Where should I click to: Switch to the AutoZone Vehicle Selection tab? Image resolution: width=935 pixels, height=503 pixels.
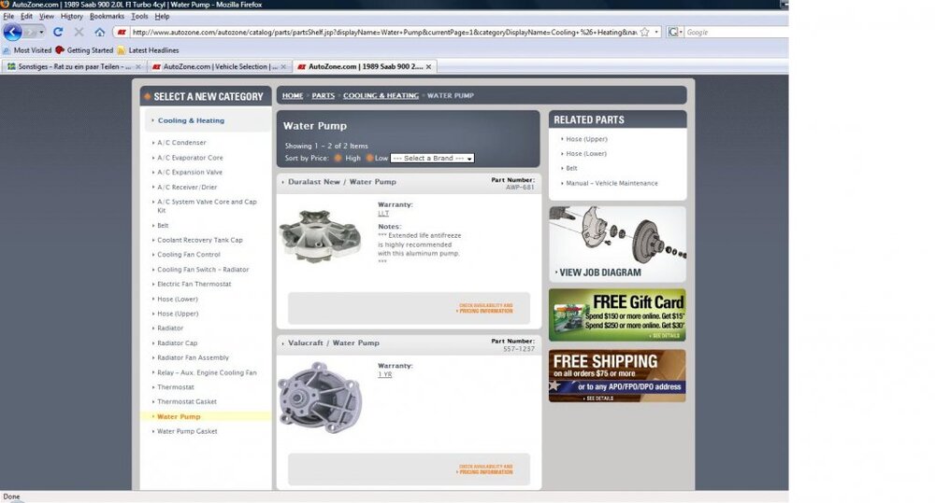pos(219,66)
